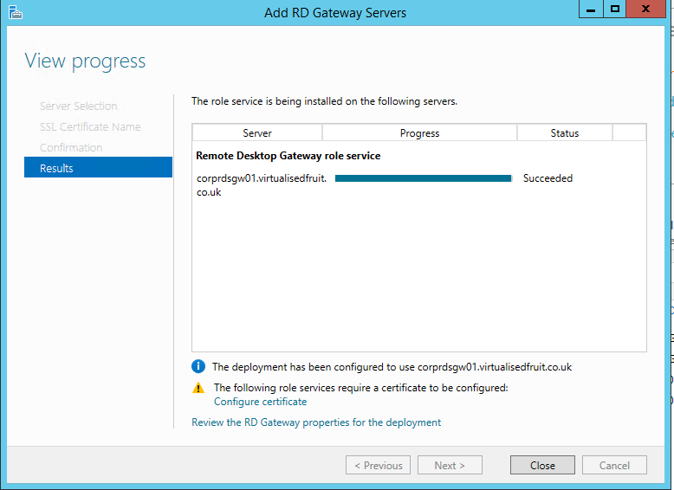Review the RD Gateway properties link
The height and width of the screenshot is (490, 674).
[316, 422]
